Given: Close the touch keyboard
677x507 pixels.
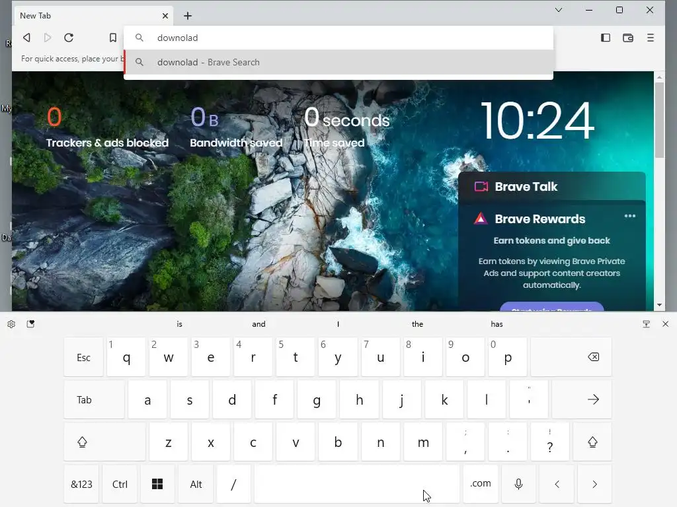Looking at the screenshot, I should 665,323.
